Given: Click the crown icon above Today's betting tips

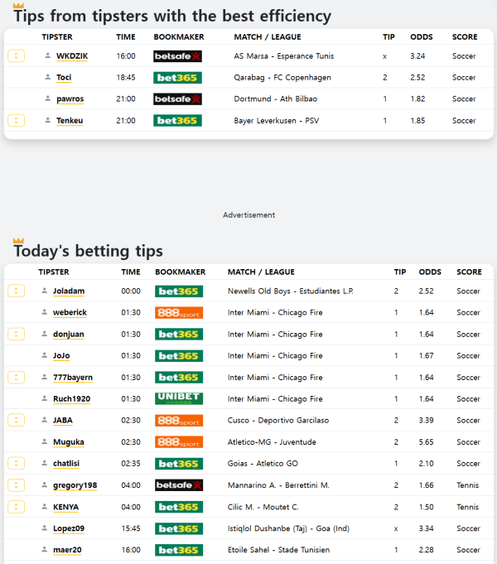Looking at the screenshot, I should 18,240.
